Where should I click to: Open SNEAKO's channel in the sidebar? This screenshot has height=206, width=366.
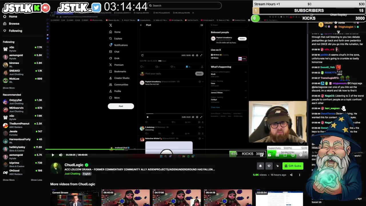click(x=22, y=72)
